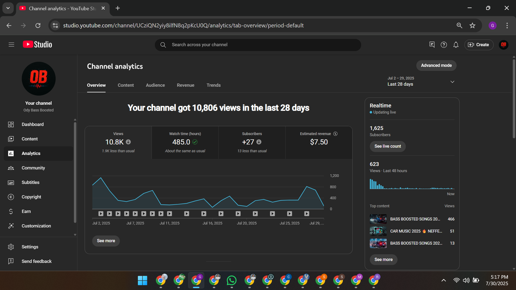Open the volume control in system tray

point(466,280)
